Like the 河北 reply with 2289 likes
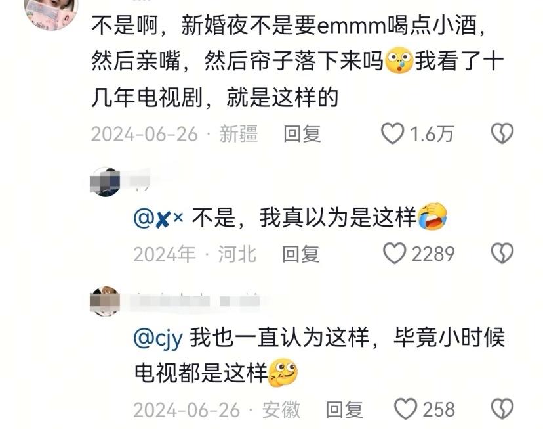Image resolution: width=543 pixels, height=429 pixels. pos(394,254)
